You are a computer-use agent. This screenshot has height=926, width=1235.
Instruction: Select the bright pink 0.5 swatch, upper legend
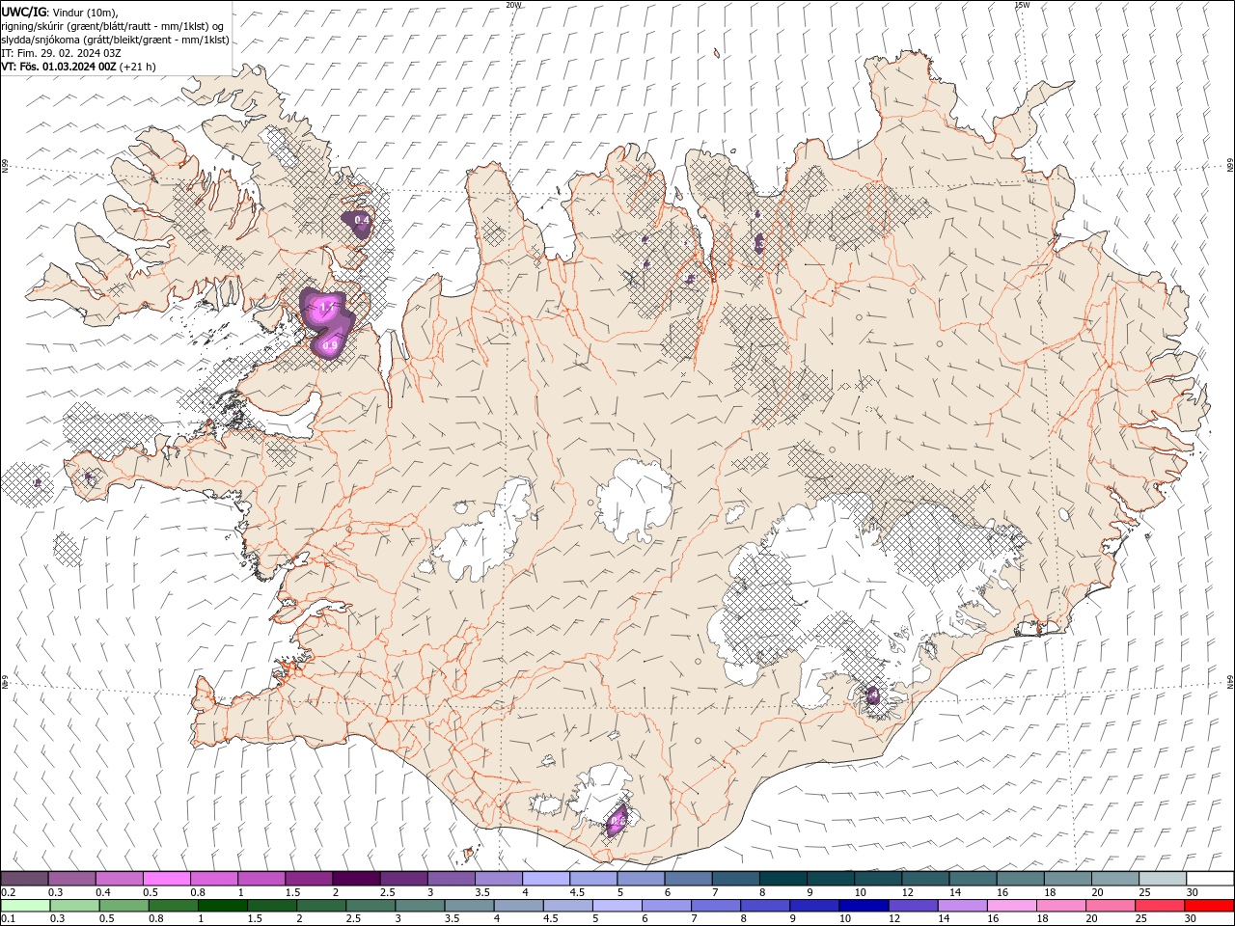(167, 879)
